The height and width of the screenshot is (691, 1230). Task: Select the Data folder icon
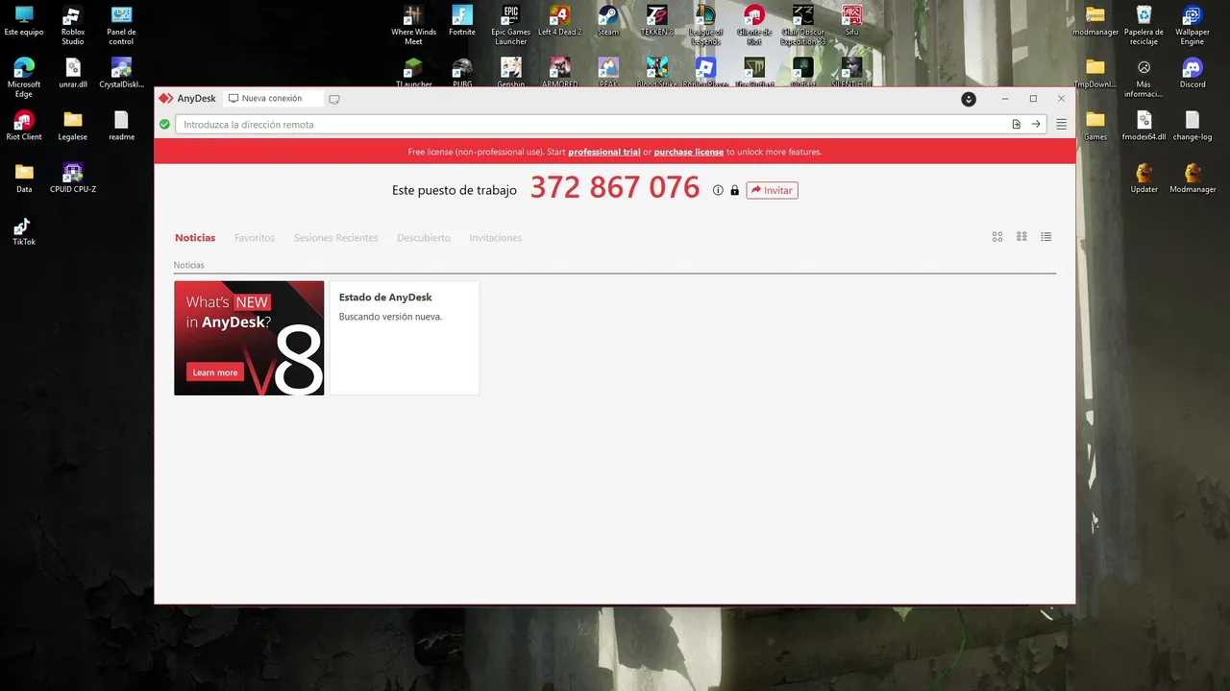[24, 178]
